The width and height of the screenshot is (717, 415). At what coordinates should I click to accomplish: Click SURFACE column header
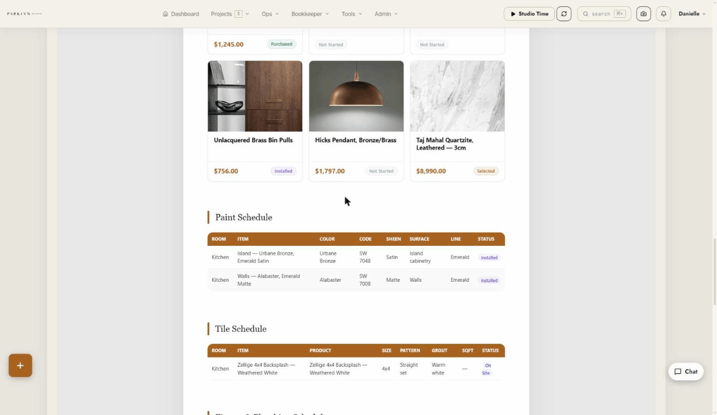[419, 239]
